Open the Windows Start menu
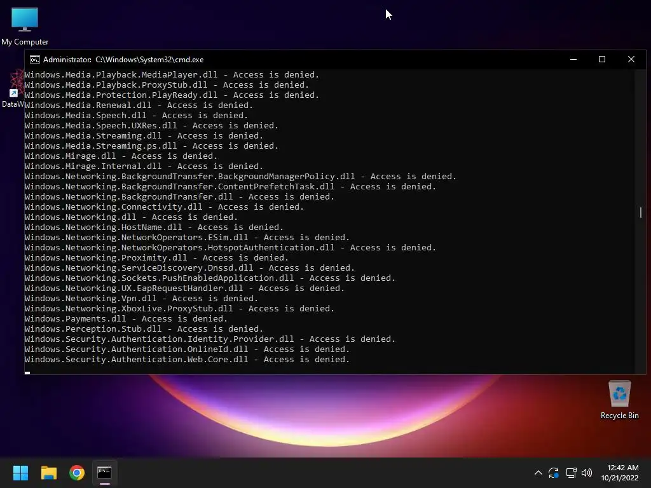Image resolution: width=651 pixels, height=488 pixels. point(20,473)
